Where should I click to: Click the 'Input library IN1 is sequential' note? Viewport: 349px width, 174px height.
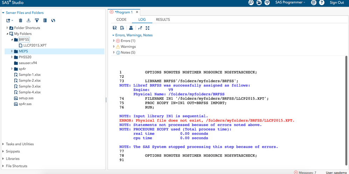(x=164, y=116)
